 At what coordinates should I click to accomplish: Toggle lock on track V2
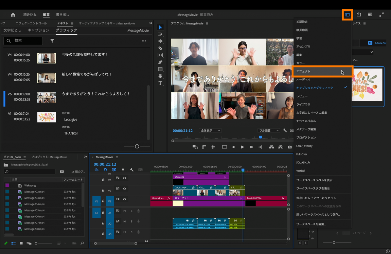[103, 190]
